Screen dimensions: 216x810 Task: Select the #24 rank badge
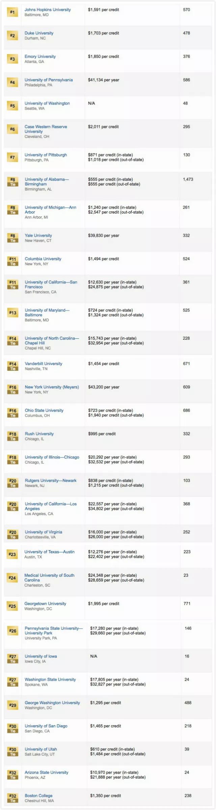pos(12,578)
